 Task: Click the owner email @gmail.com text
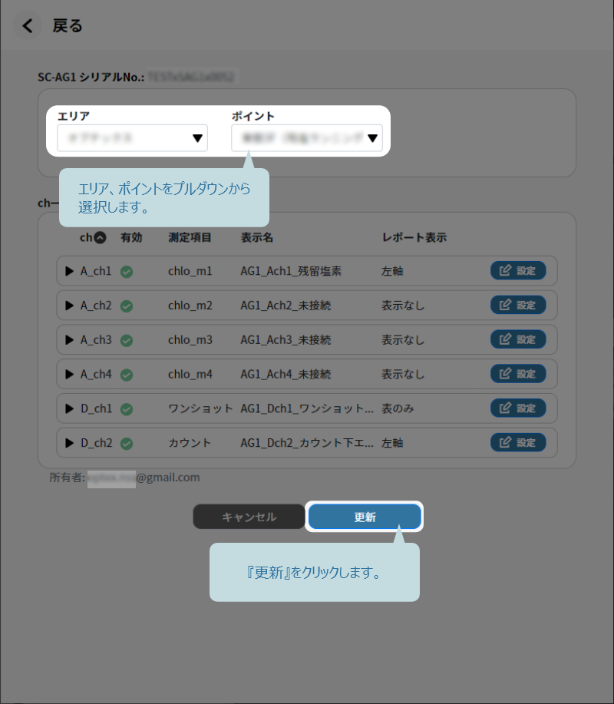click(x=168, y=478)
